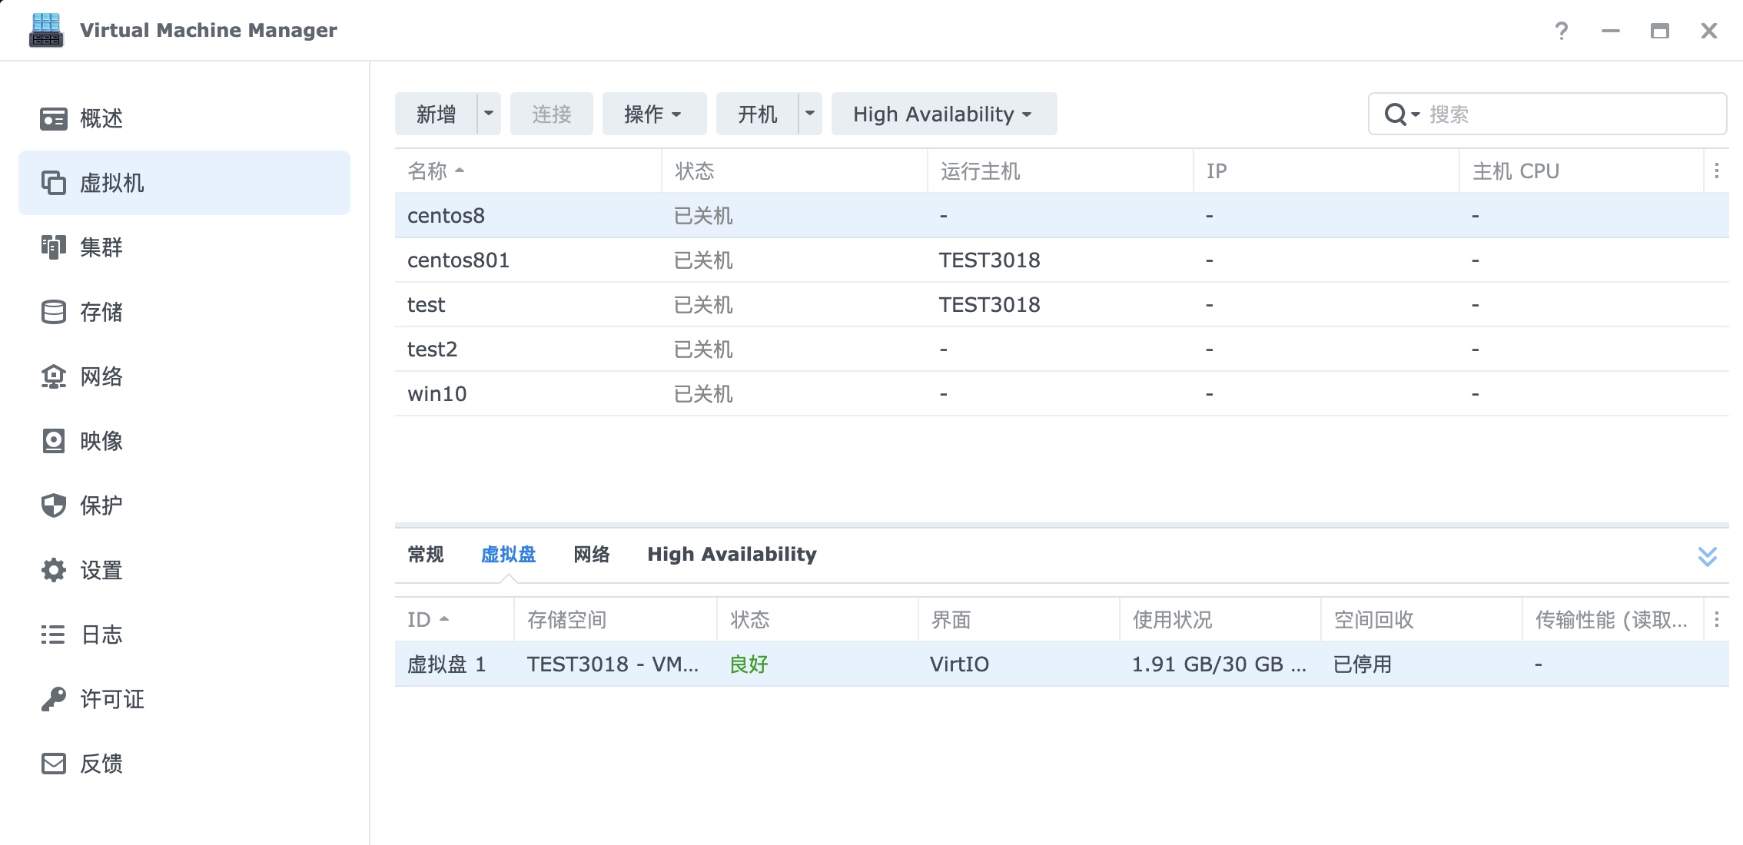Select the test virtual machine name

(x=426, y=304)
